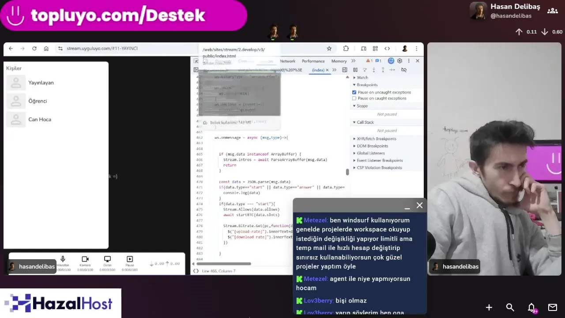This screenshot has width=565, height=318.
Task: Open the browser profile avatar
Action: point(404,49)
